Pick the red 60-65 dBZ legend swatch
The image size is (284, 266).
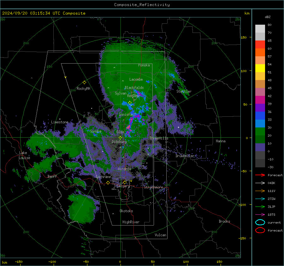pyautogui.click(x=260, y=45)
